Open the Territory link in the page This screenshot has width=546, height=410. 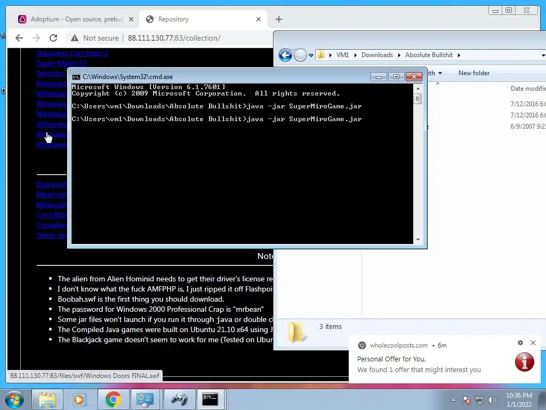51,73
